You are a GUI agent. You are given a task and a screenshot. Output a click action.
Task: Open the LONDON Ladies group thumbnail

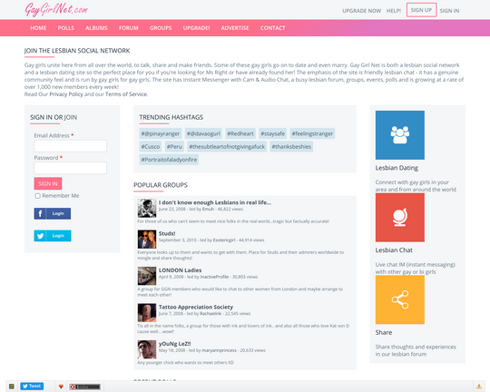[147, 276]
